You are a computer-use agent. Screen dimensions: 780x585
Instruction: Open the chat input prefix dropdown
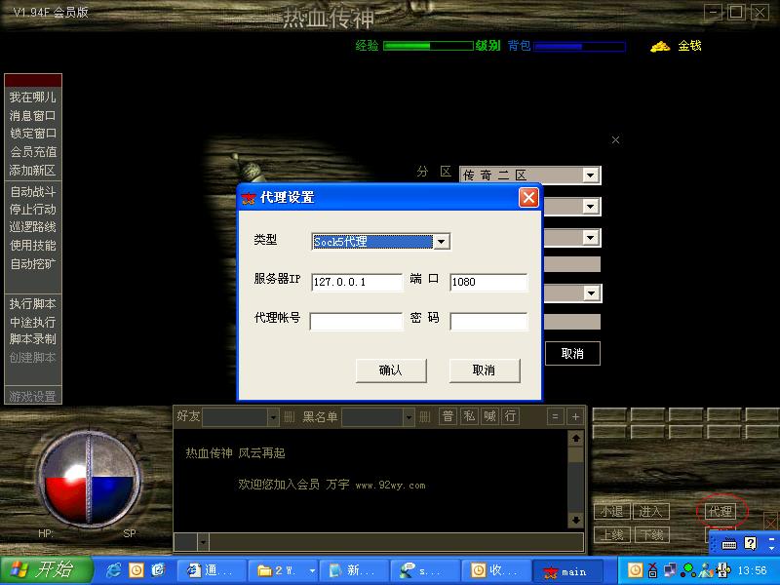tap(203, 542)
